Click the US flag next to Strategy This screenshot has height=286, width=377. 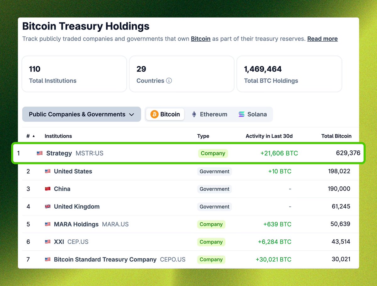click(40, 153)
